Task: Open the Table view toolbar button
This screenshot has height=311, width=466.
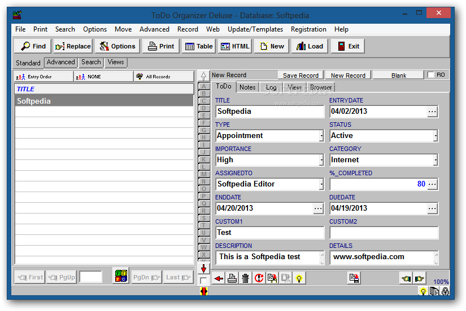Action: [x=198, y=46]
